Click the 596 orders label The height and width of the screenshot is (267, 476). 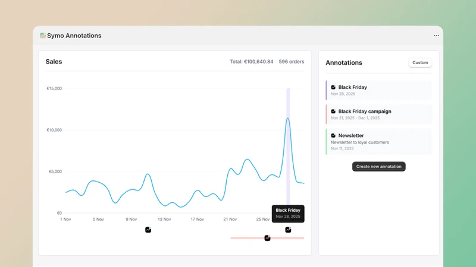(292, 62)
